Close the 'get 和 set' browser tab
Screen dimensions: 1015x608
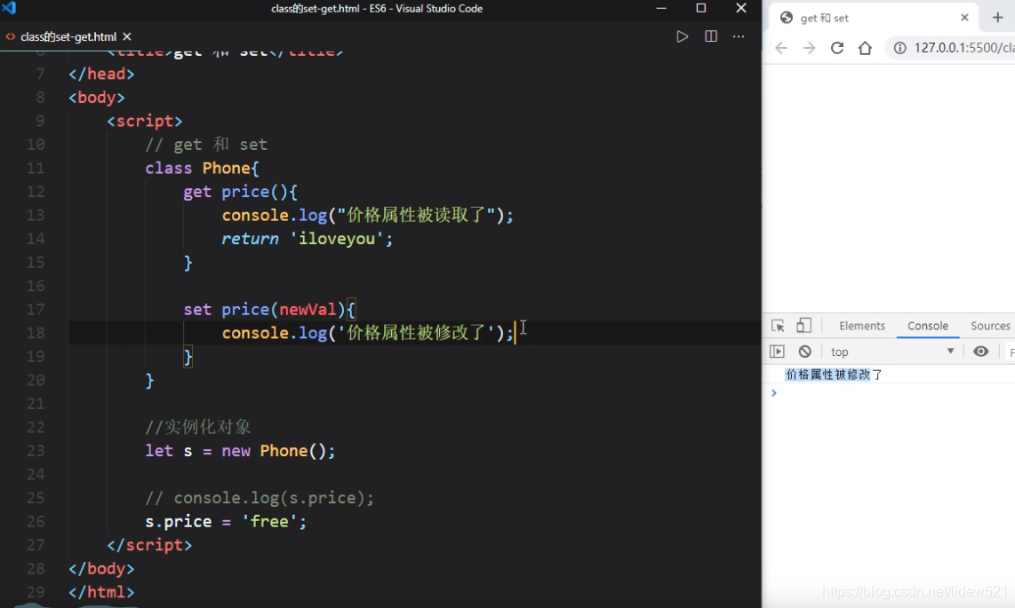(964, 18)
